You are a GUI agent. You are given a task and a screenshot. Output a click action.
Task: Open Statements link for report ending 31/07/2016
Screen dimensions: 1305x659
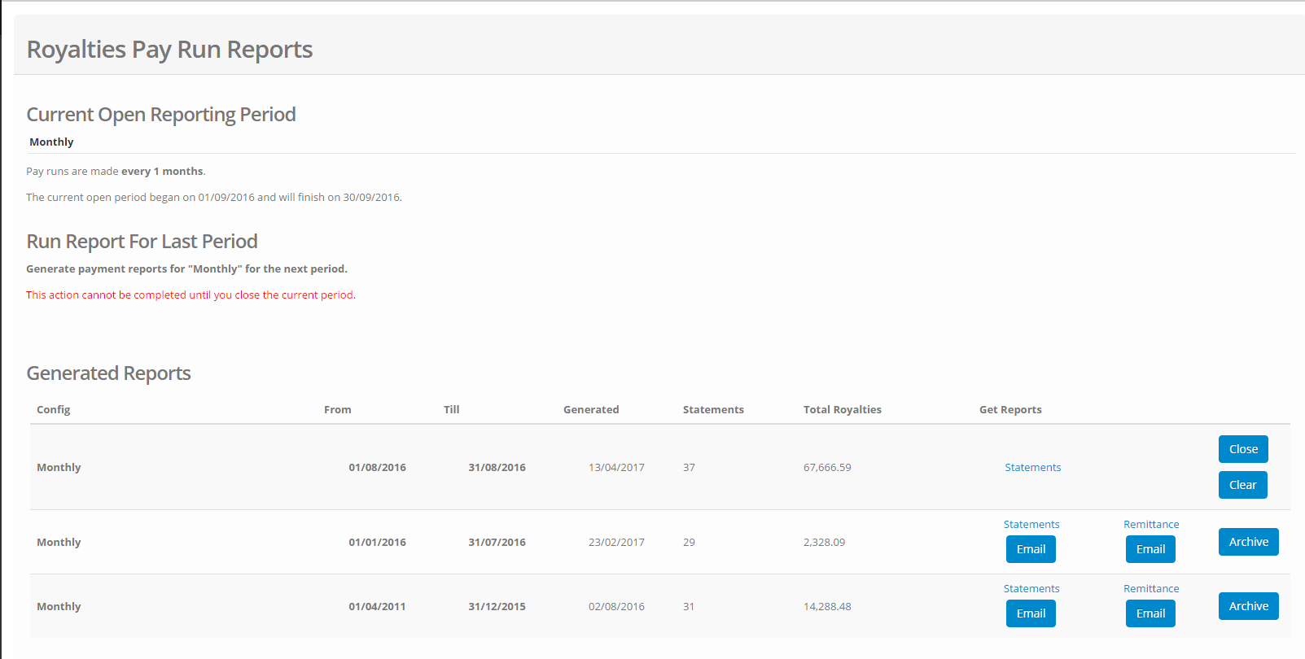[1031, 524]
